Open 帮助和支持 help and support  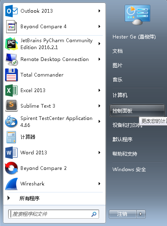pyautogui.click(x=125, y=154)
